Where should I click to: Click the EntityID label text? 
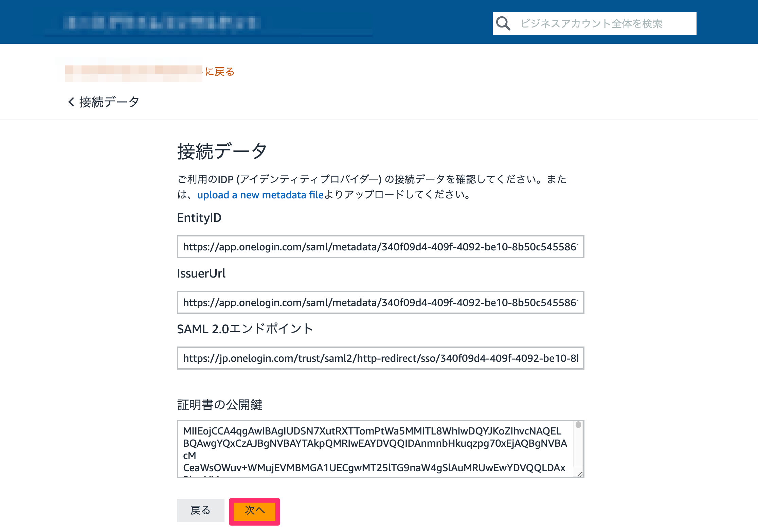199,217
